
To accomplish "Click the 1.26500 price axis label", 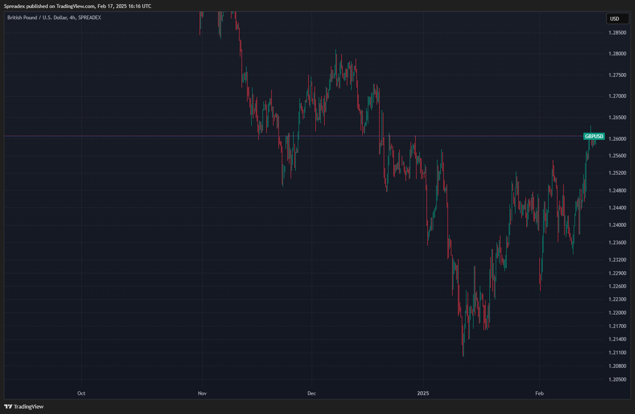I will pos(617,118).
